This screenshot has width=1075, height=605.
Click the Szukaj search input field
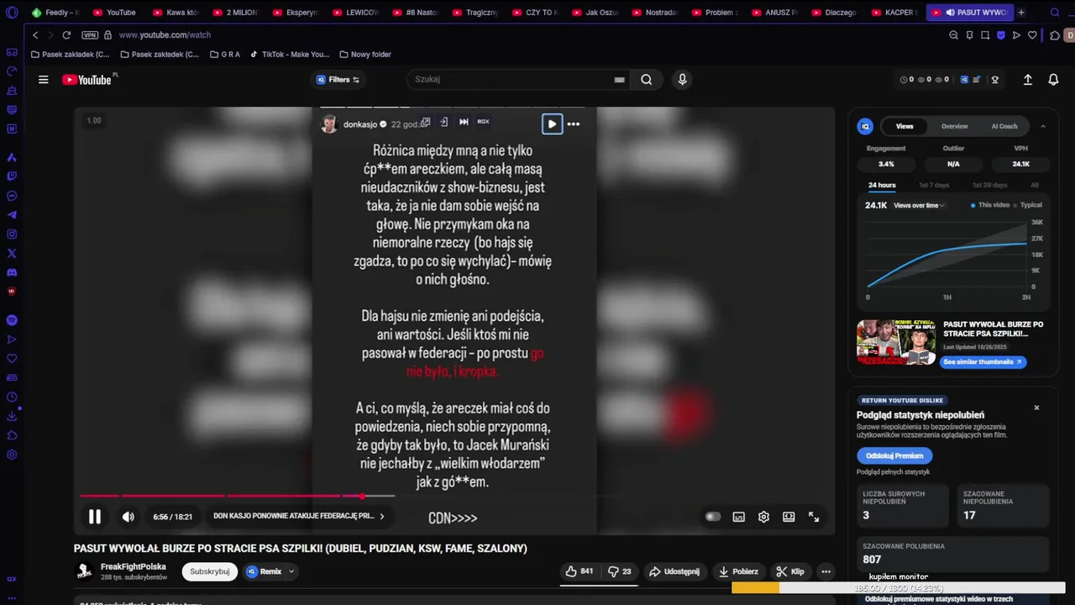coord(512,80)
